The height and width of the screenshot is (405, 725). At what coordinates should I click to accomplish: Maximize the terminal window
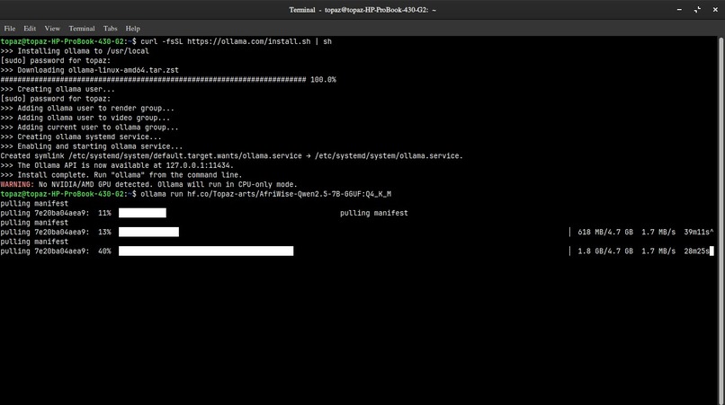pos(697,10)
